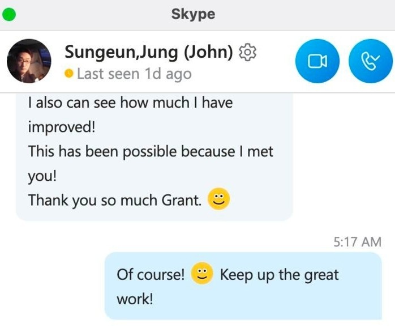
Task: Click the Skype title in the title bar
Action: 193,14
